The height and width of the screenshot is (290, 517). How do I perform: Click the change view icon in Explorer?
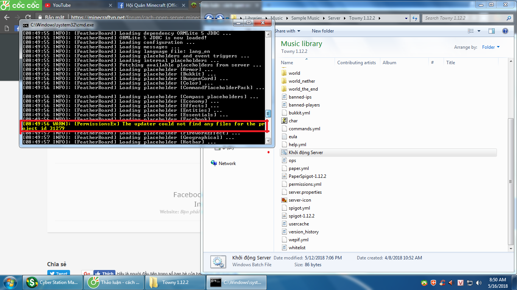tap(471, 31)
